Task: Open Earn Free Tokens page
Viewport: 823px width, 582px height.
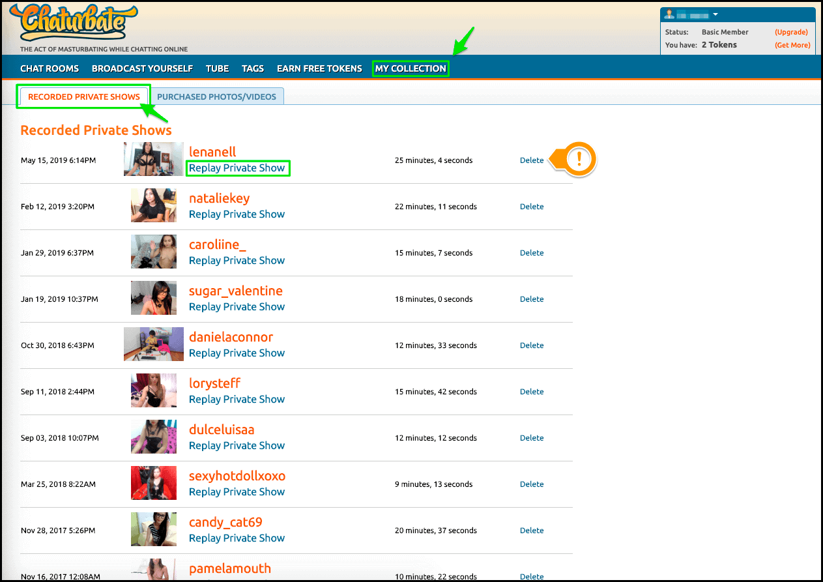Action: pyautogui.click(x=319, y=68)
